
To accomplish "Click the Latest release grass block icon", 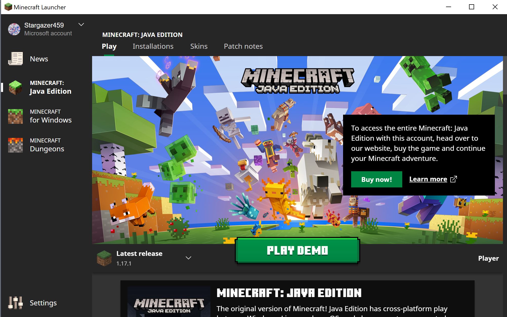I will coord(104,258).
